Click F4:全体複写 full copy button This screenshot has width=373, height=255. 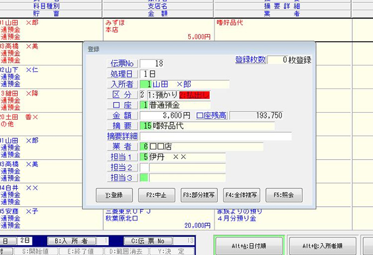[x=241, y=195]
